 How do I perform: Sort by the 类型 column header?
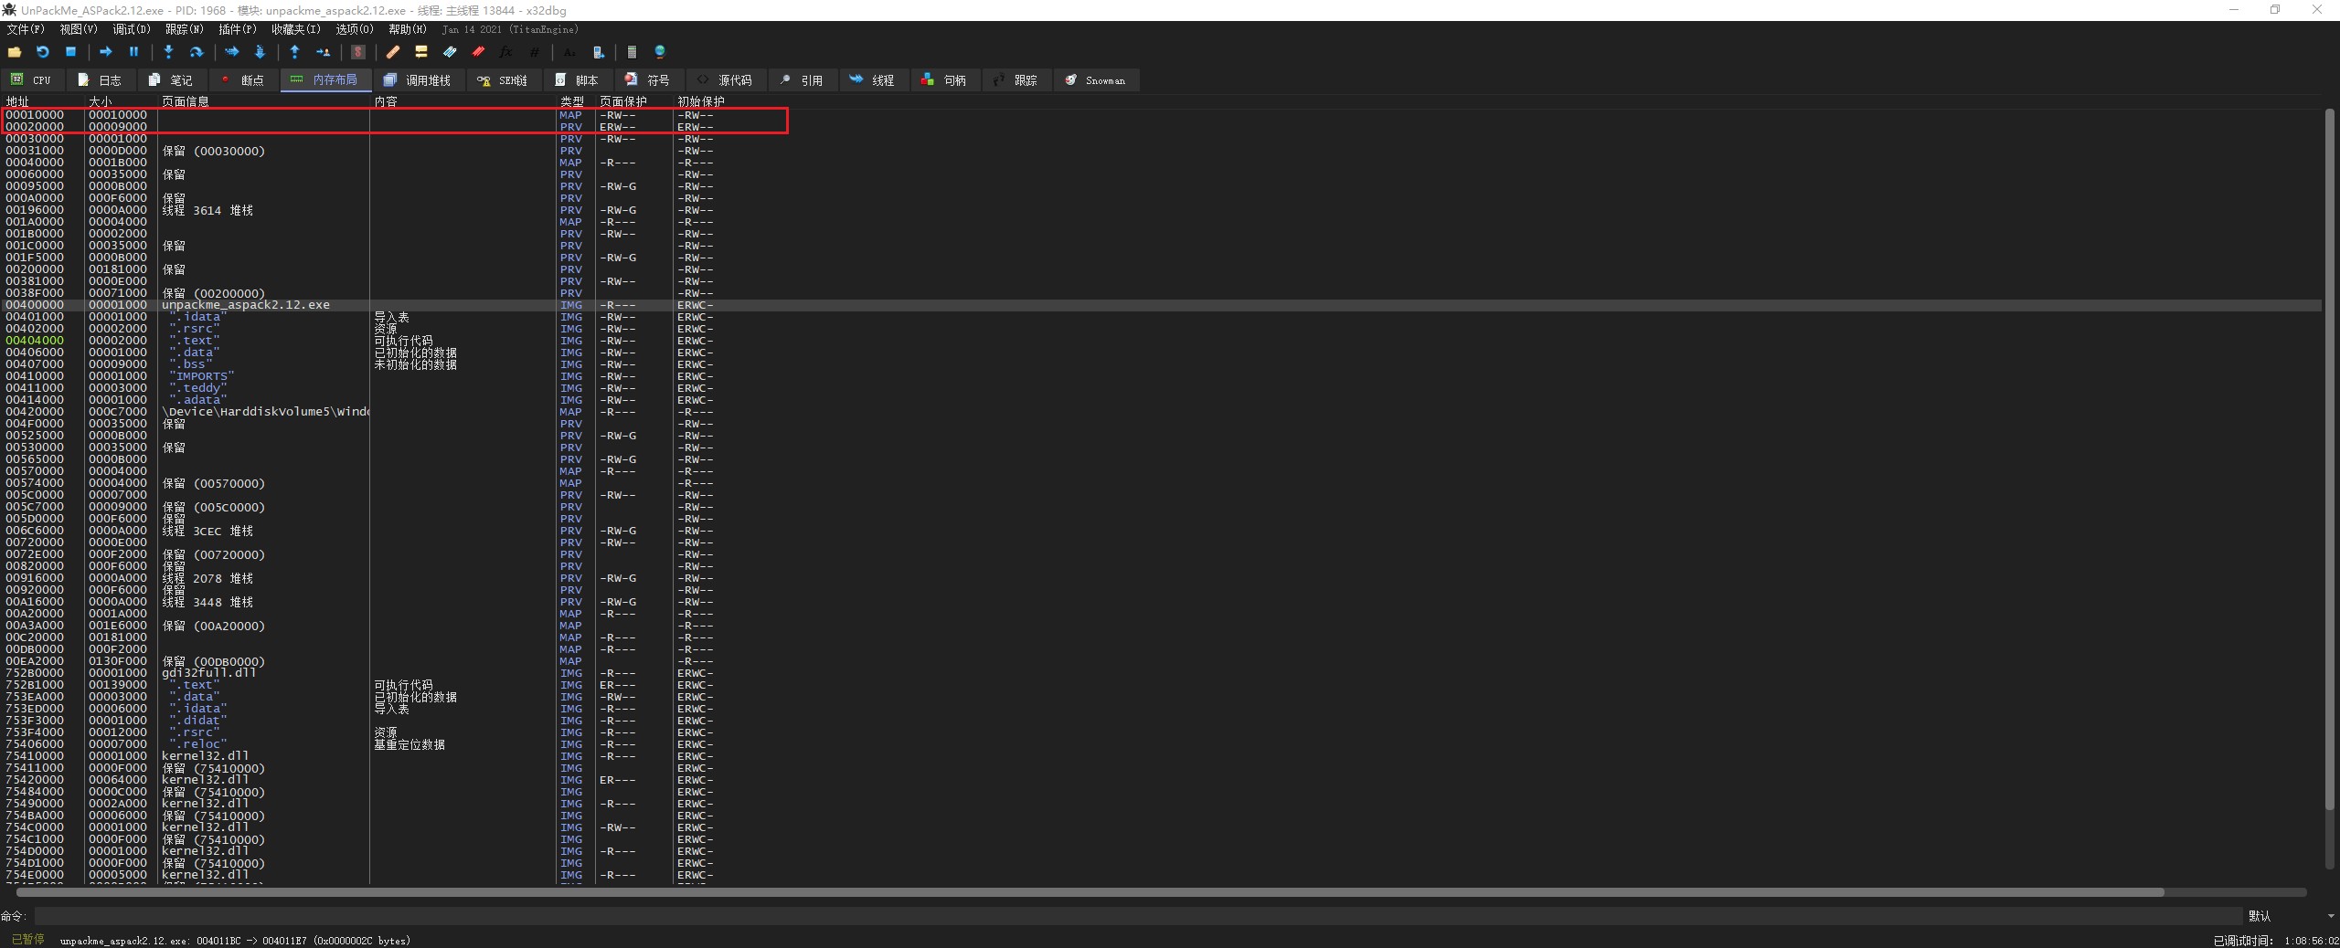[576, 101]
